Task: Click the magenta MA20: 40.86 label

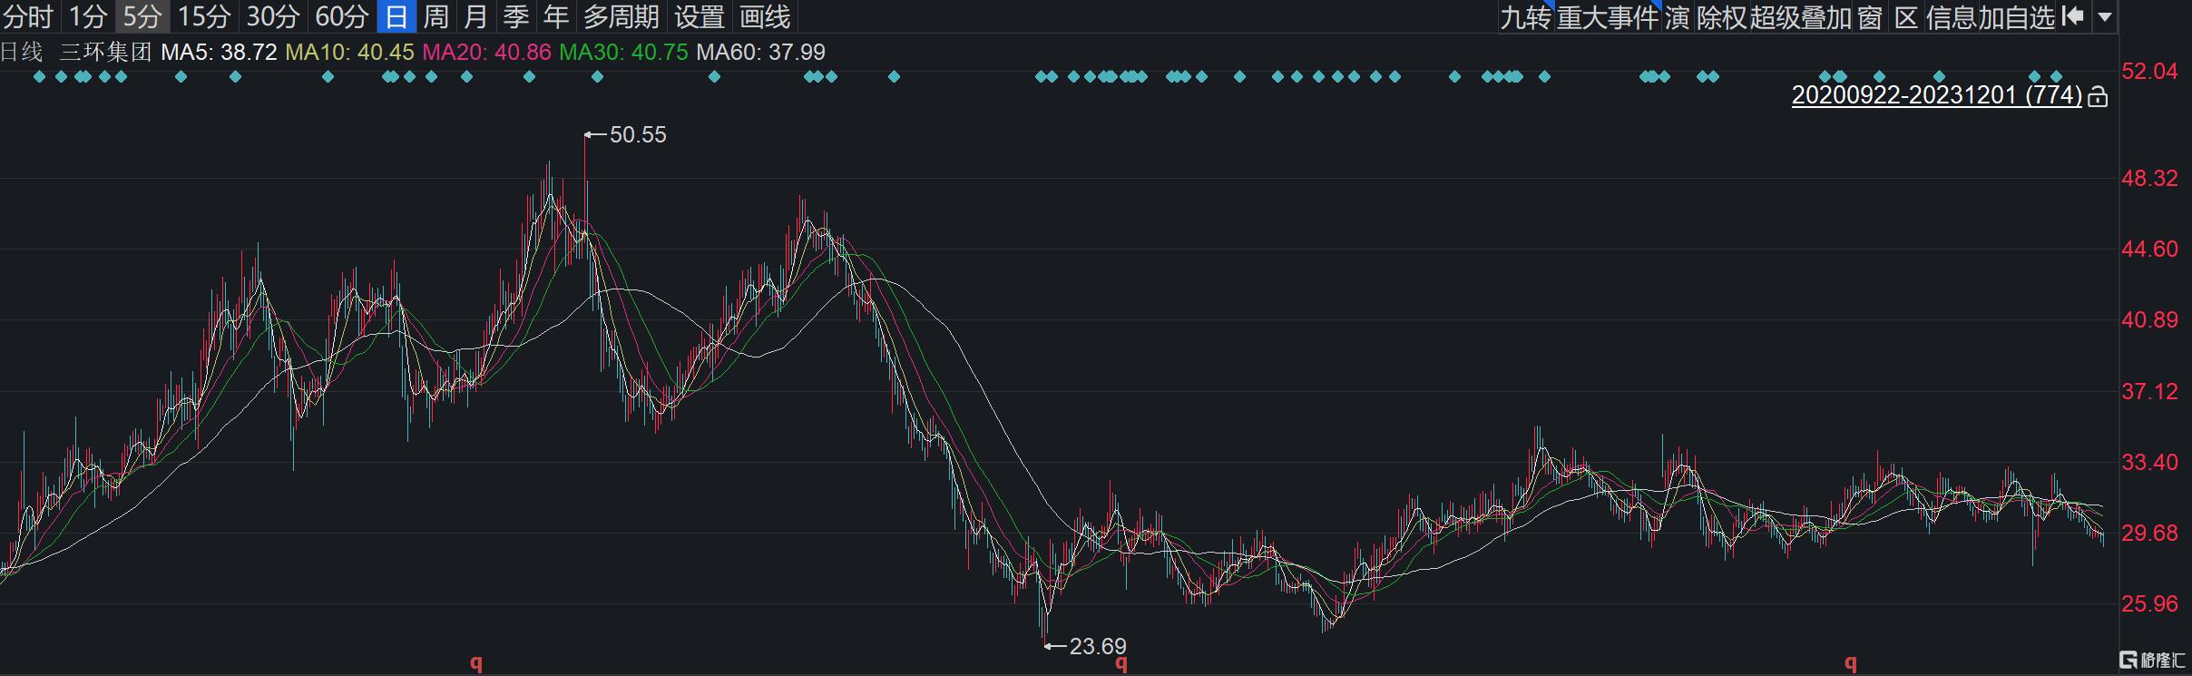Action: [486, 52]
